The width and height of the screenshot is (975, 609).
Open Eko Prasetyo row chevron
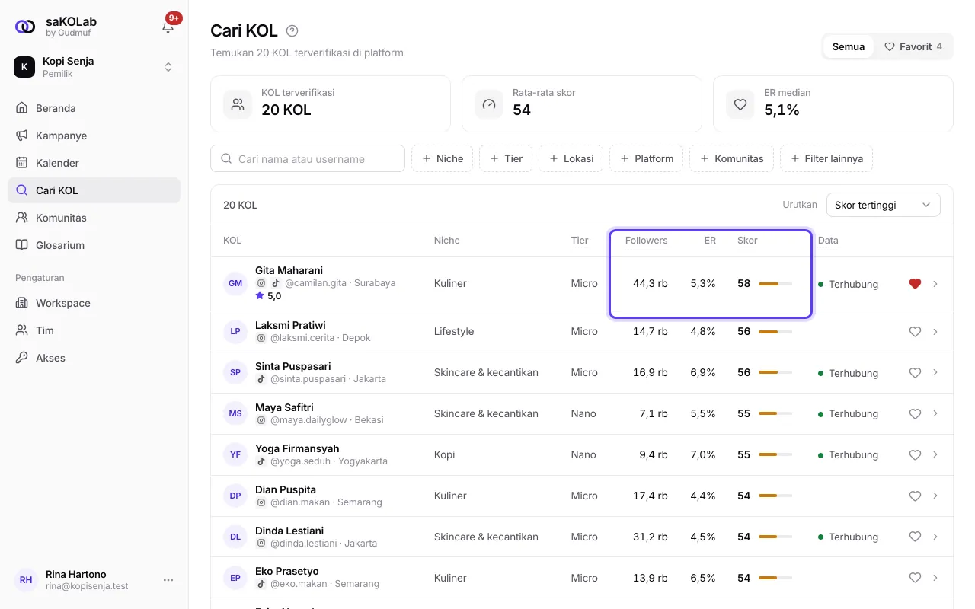point(935,579)
